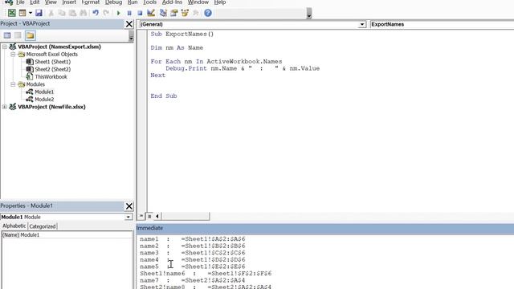Open the File menu

(x=20, y=2)
